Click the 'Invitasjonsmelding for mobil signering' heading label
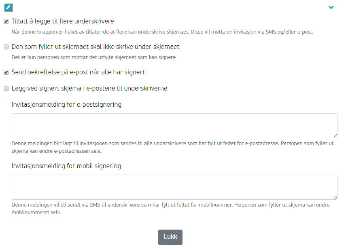The width and height of the screenshot is (346, 249). 66,166
